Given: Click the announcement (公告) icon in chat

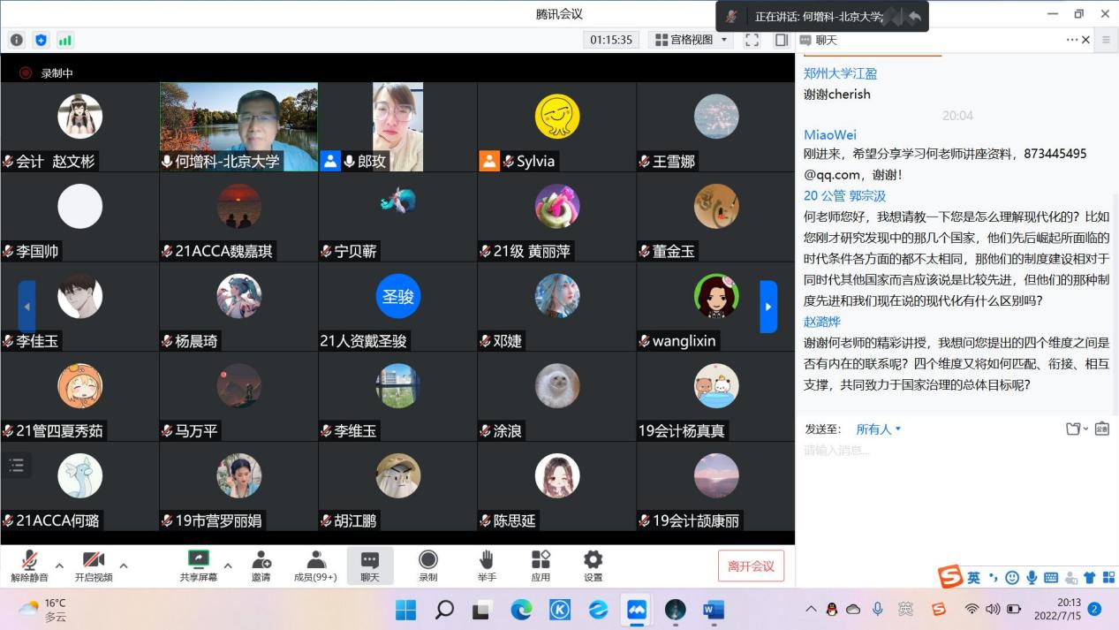Looking at the screenshot, I should click(x=1101, y=429).
